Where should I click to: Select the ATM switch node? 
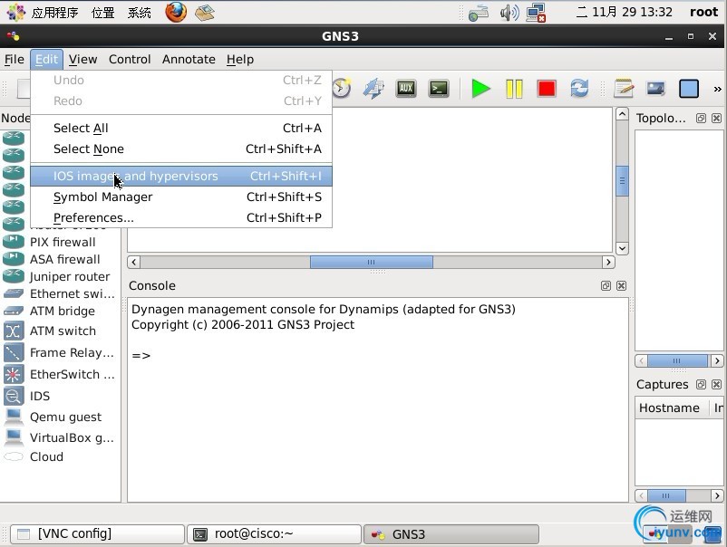pos(59,331)
